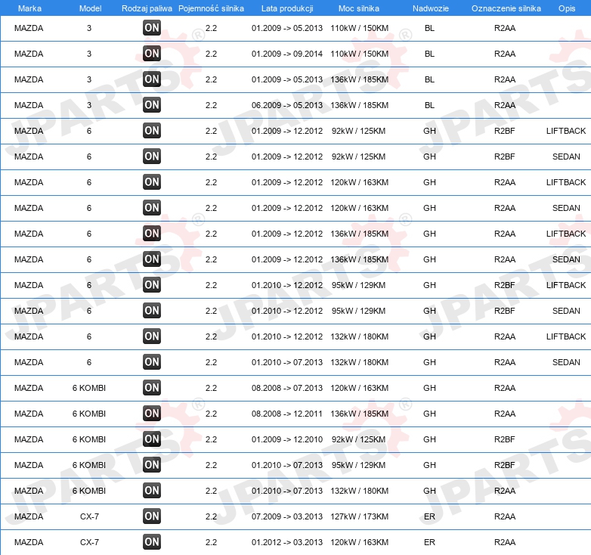
Task: Click GH body code in 6 KOMBI 132kW row
Action: (429, 491)
